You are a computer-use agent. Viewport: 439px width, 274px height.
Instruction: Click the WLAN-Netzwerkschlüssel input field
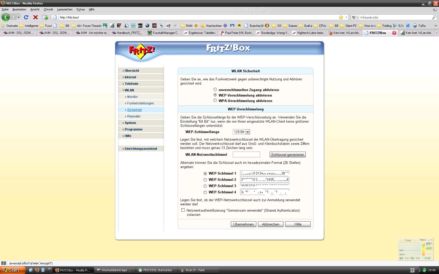pyautogui.click(x=246, y=154)
